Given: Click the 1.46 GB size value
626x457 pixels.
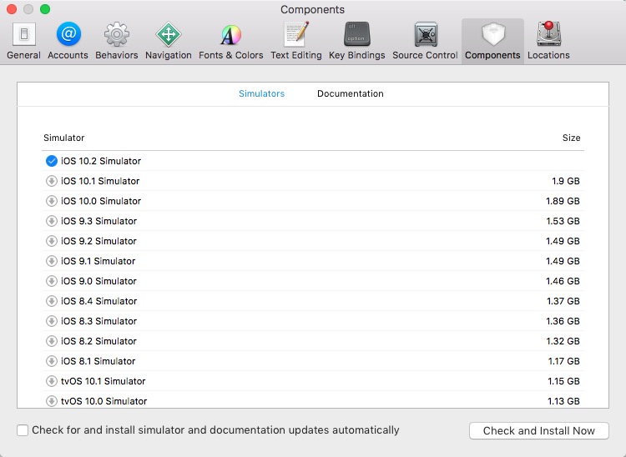Looking at the screenshot, I should point(563,281).
